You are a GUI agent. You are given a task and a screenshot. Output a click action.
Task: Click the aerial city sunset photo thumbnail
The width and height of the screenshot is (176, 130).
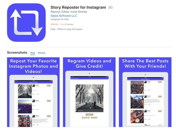pyautogui.click(x=25, y=107)
